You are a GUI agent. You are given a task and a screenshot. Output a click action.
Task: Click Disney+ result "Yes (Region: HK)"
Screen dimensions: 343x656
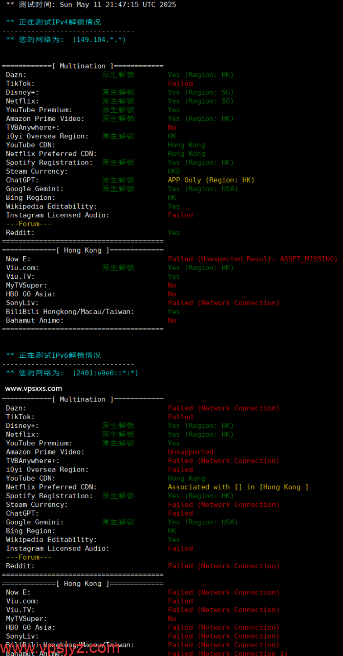pos(201,425)
